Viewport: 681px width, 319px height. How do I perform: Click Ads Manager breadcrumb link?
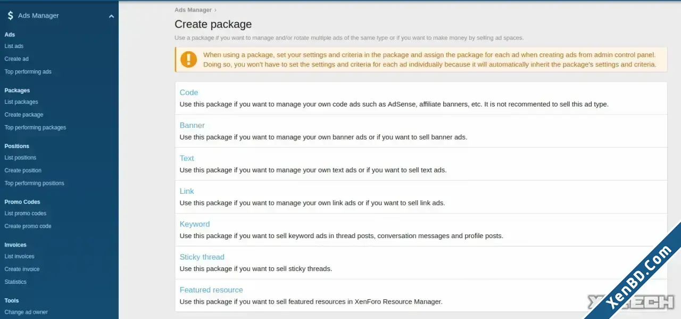click(193, 10)
